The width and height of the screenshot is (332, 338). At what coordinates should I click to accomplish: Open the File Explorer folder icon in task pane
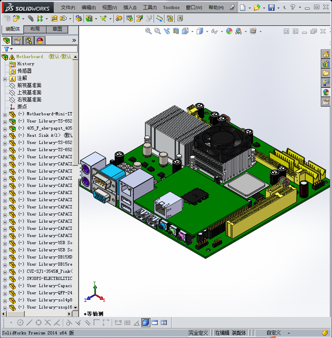click(326, 73)
